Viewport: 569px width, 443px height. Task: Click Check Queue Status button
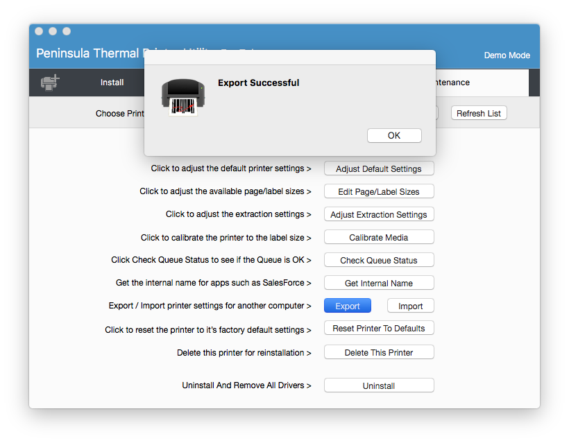click(379, 260)
